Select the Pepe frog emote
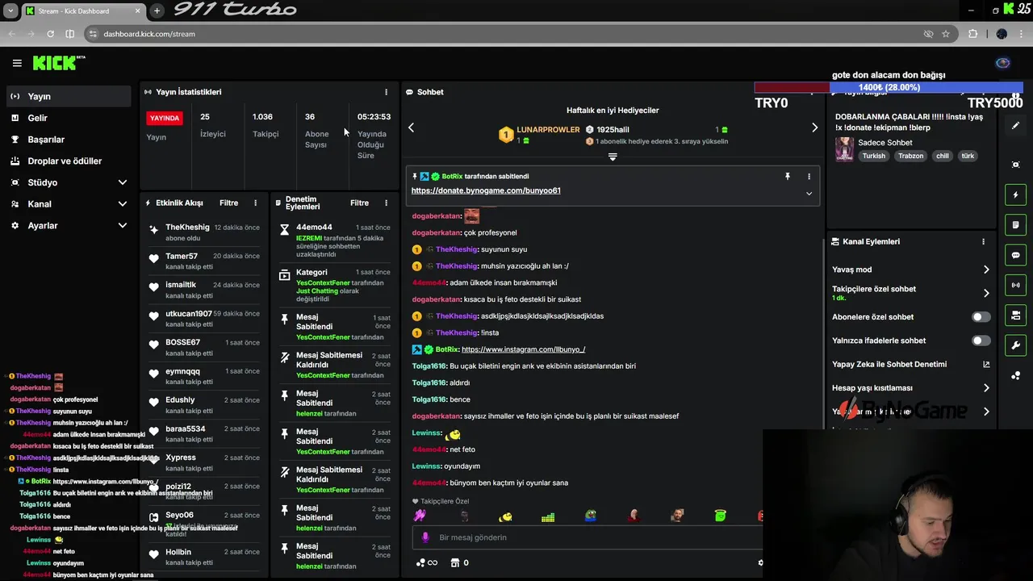This screenshot has height=581, width=1033. click(591, 516)
